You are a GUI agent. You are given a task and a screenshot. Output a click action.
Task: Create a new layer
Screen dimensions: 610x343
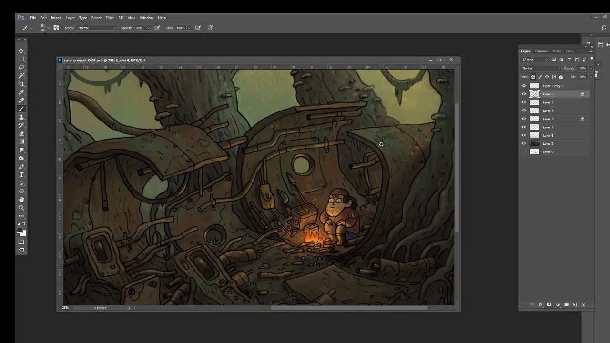point(575,304)
